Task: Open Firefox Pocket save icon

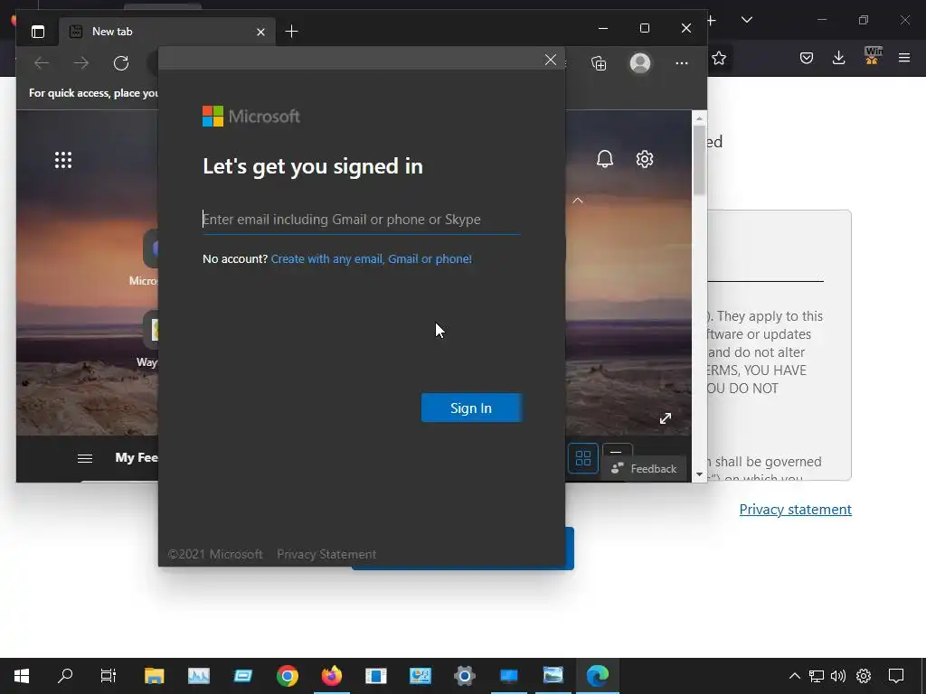Action: [x=807, y=58]
